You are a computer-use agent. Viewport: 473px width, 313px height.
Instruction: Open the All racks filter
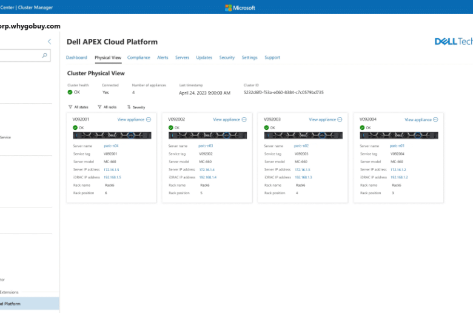(107, 107)
